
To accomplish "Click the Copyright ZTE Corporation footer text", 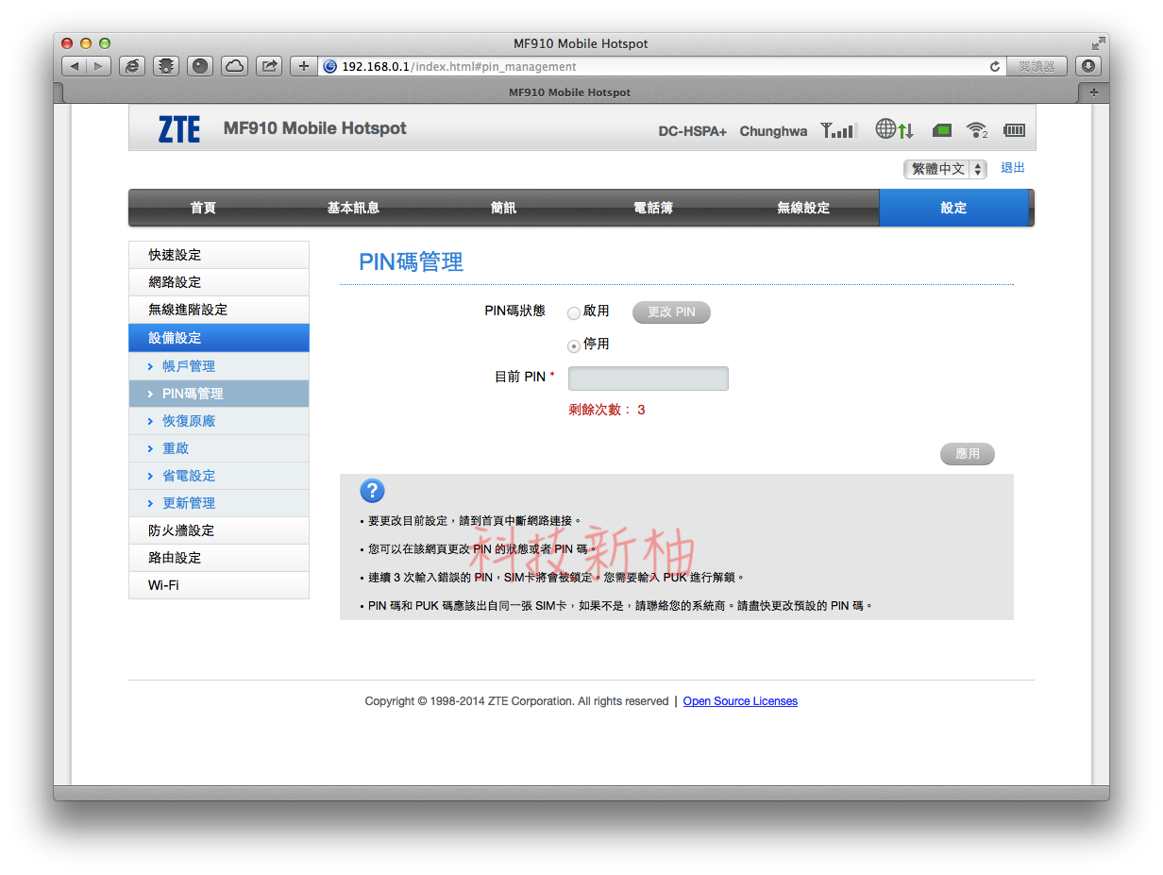I will coord(517,701).
